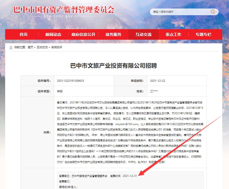This screenshot has height=189, width=229.
Task: Click 首页 link in breadcrumb
Action: [x=30, y=47]
